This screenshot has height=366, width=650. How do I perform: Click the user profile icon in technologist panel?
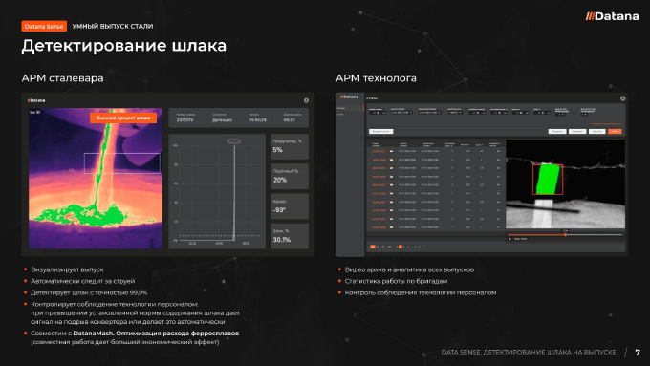click(x=622, y=98)
